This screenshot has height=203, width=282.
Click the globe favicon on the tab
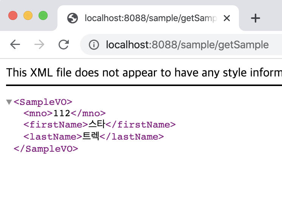[x=73, y=18]
